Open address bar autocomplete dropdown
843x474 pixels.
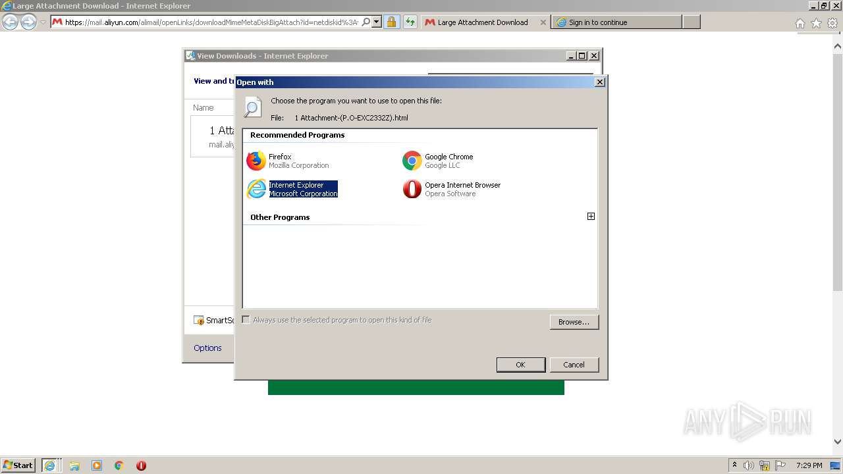tap(377, 22)
